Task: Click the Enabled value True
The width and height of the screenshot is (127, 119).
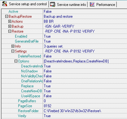Action: [47, 36]
